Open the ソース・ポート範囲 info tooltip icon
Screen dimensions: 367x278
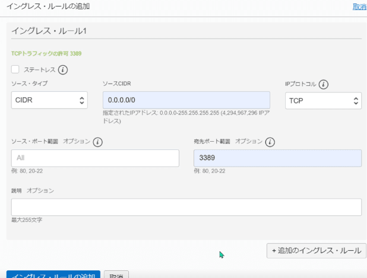(98, 142)
